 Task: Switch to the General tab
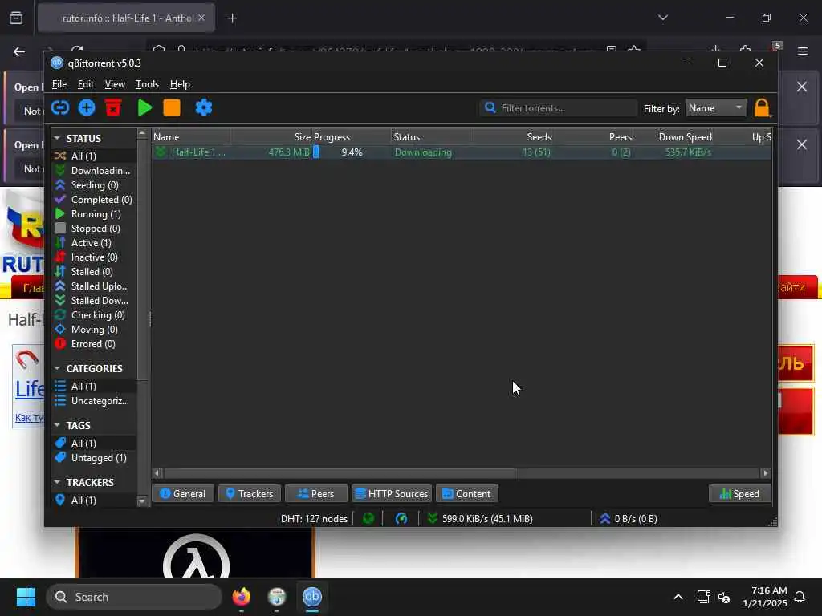coord(182,493)
